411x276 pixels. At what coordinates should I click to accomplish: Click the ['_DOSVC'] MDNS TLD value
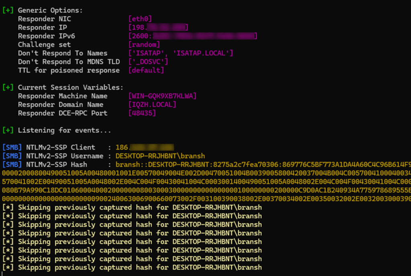point(148,62)
